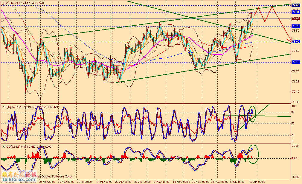Select the 5 Jun 16:00 date label
The image size is (302, 184).
click(237, 182)
